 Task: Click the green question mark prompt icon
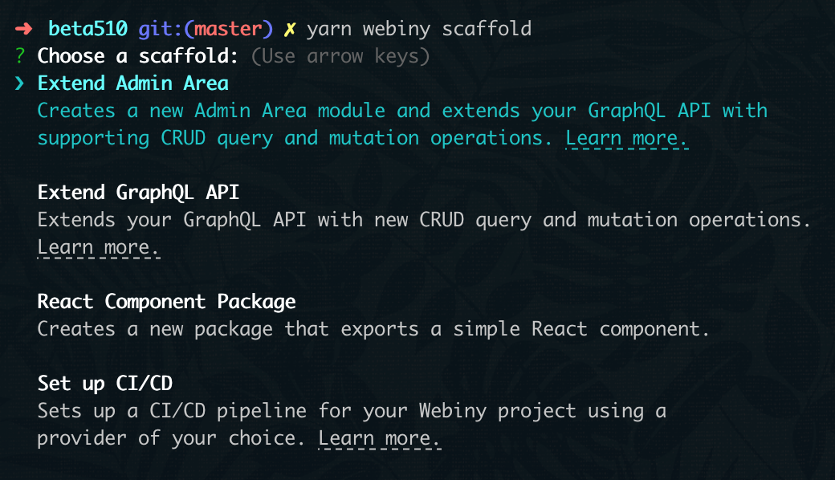pyautogui.click(x=20, y=56)
